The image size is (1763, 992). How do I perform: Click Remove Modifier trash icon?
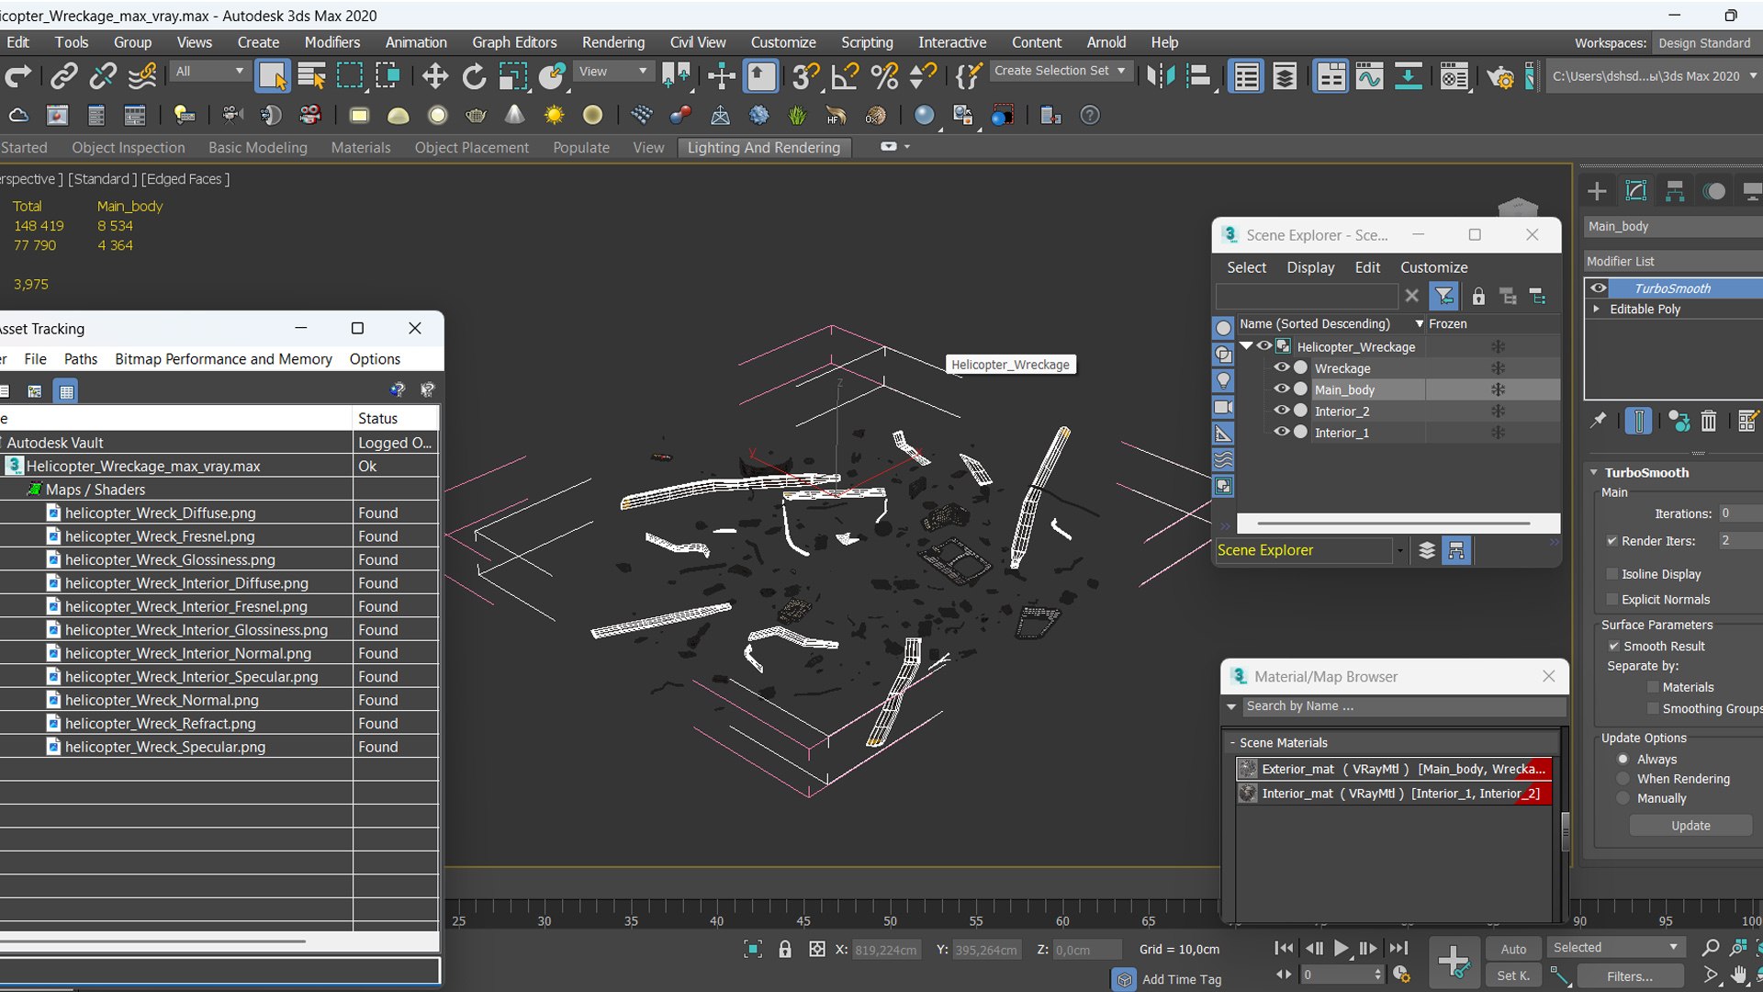(1708, 421)
